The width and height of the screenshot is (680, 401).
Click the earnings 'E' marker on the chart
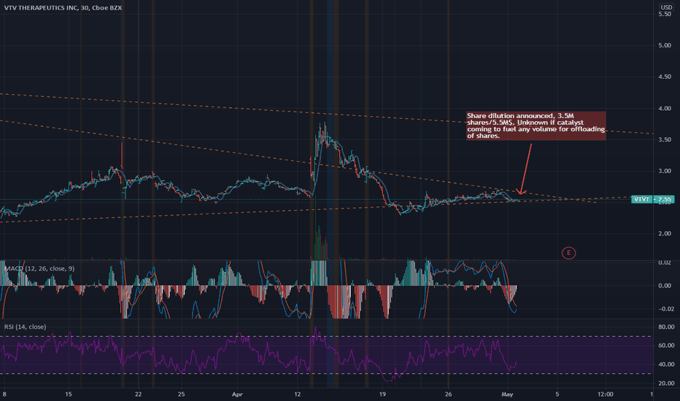(x=568, y=253)
